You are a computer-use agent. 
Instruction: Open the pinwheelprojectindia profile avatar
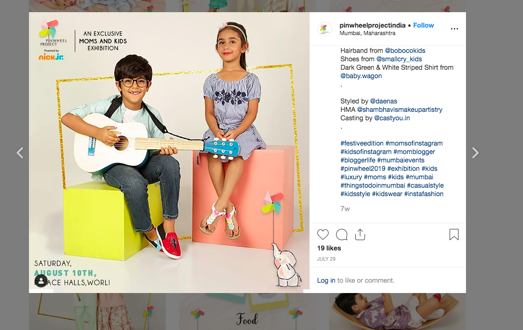click(324, 29)
